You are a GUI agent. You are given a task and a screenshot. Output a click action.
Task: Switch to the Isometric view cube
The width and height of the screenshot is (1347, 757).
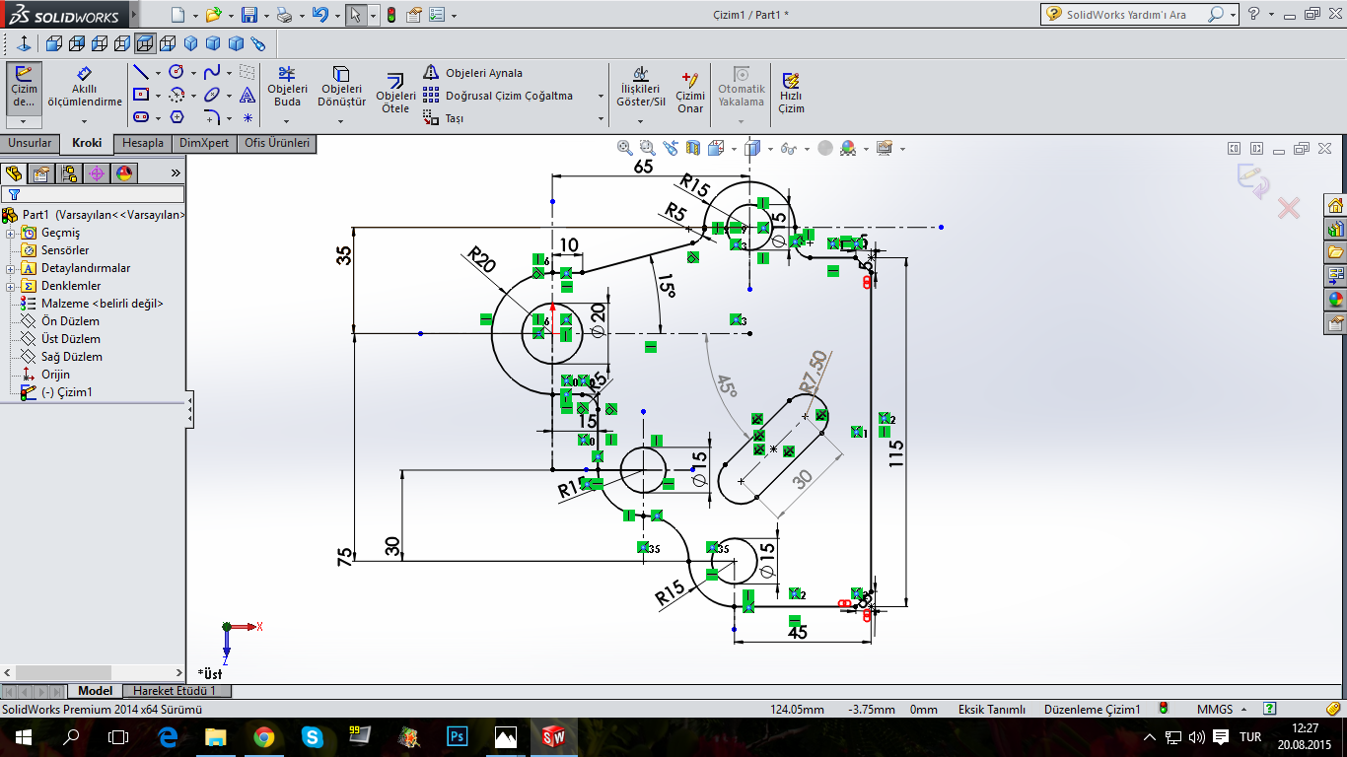pyautogui.click(x=190, y=43)
